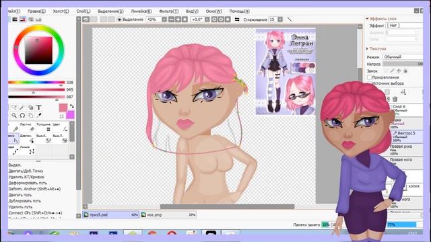Adjust the Непроз. opacity slider
Image resolution: width=431 pixels, height=242 pixels.
403,64
